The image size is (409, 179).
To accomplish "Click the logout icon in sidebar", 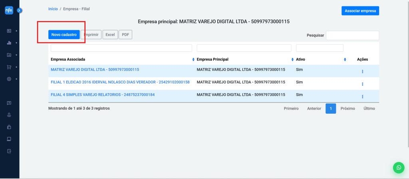I will (9, 151).
